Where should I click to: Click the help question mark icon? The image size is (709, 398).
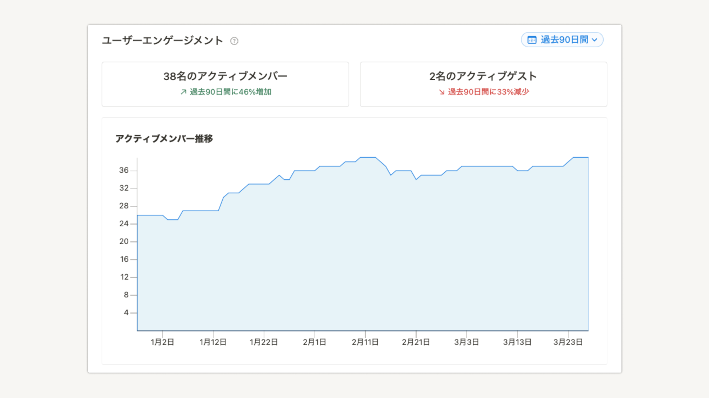234,41
